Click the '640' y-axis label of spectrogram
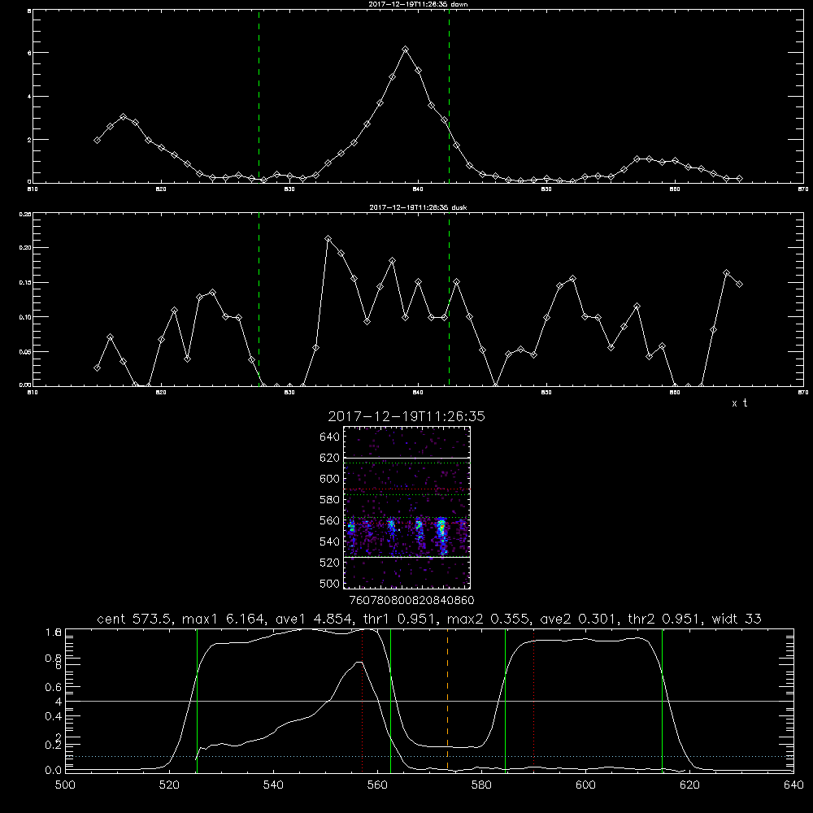The height and width of the screenshot is (813, 813). [x=330, y=437]
